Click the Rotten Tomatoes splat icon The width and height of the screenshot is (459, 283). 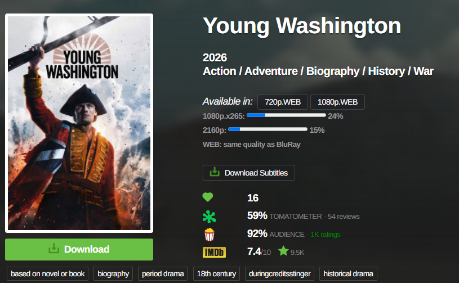click(x=210, y=217)
